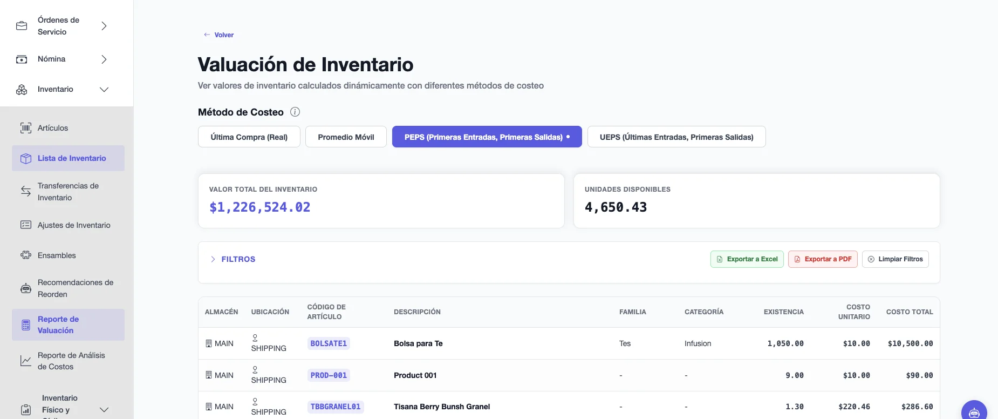
Task: Open Lista de Inventario in the sidebar
Action: (68, 158)
